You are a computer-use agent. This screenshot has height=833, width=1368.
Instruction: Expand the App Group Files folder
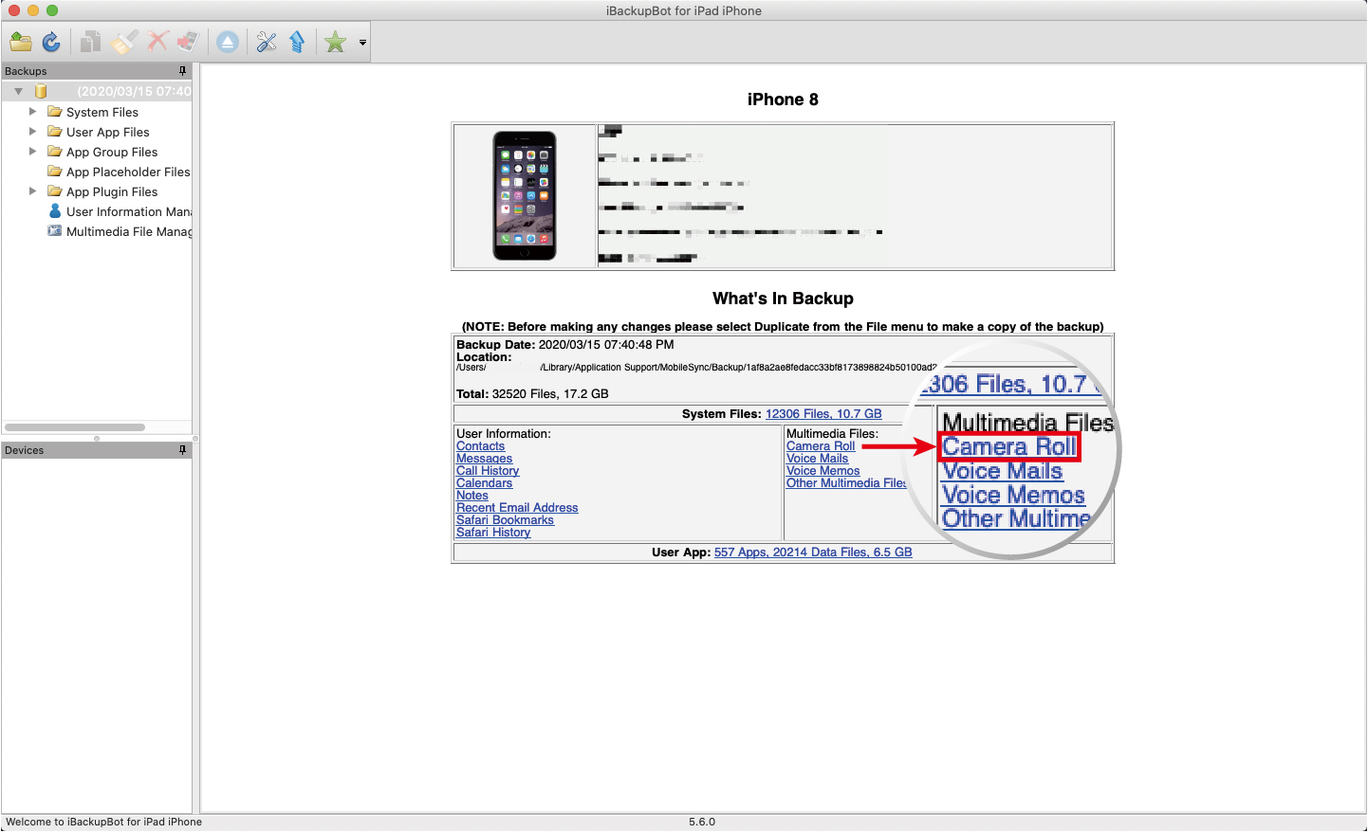pos(32,151)
